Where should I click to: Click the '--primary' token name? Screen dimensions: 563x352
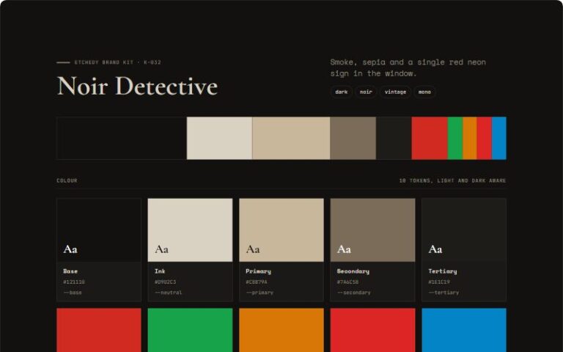[x=260, y=293]
